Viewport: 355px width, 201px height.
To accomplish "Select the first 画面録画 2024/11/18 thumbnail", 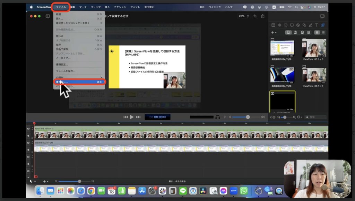I will pyautogui.click(x=282, y=48).
